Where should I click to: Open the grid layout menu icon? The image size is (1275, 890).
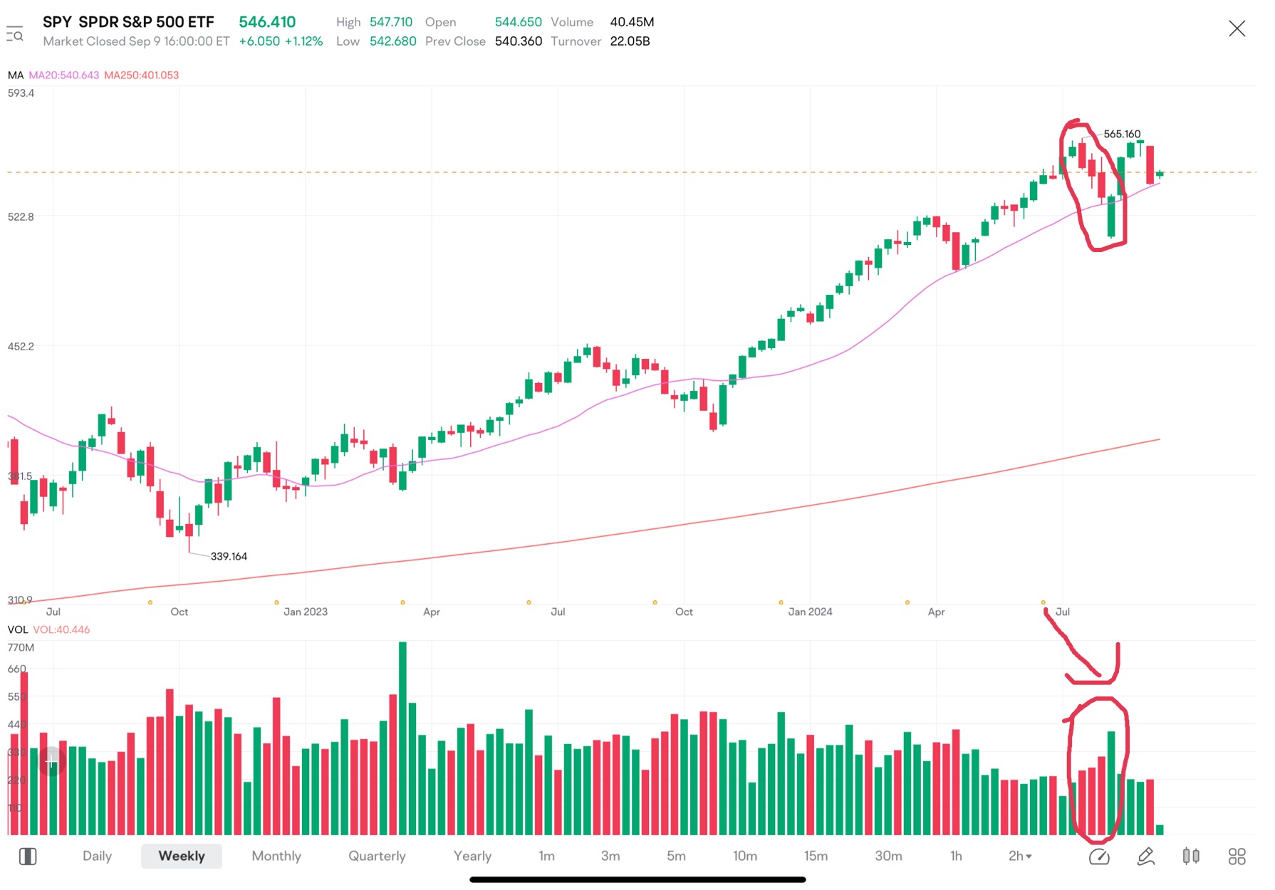point(1237,857)
